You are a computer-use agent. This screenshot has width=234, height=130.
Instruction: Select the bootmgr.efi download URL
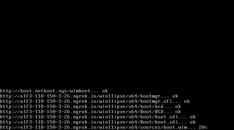tap(86, 101)
